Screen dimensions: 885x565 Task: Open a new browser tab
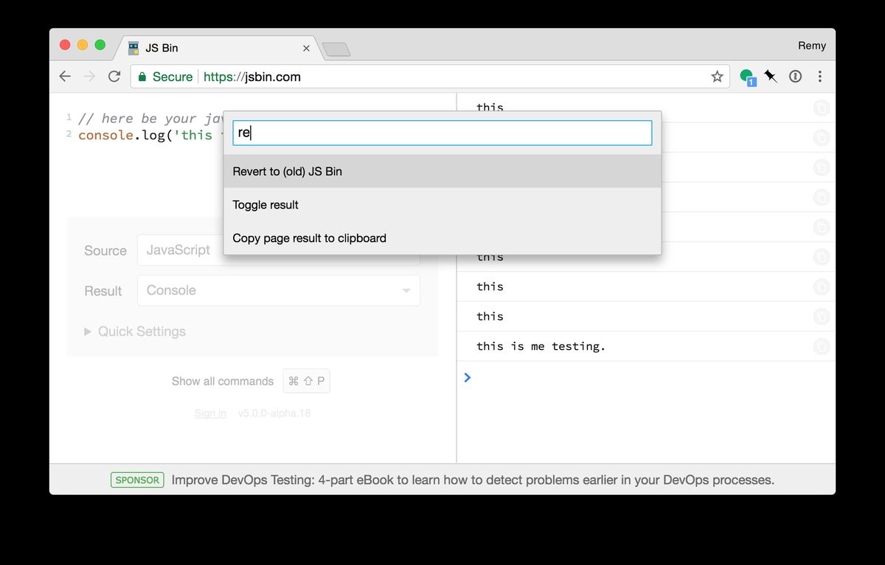click(x=336, y=49)
